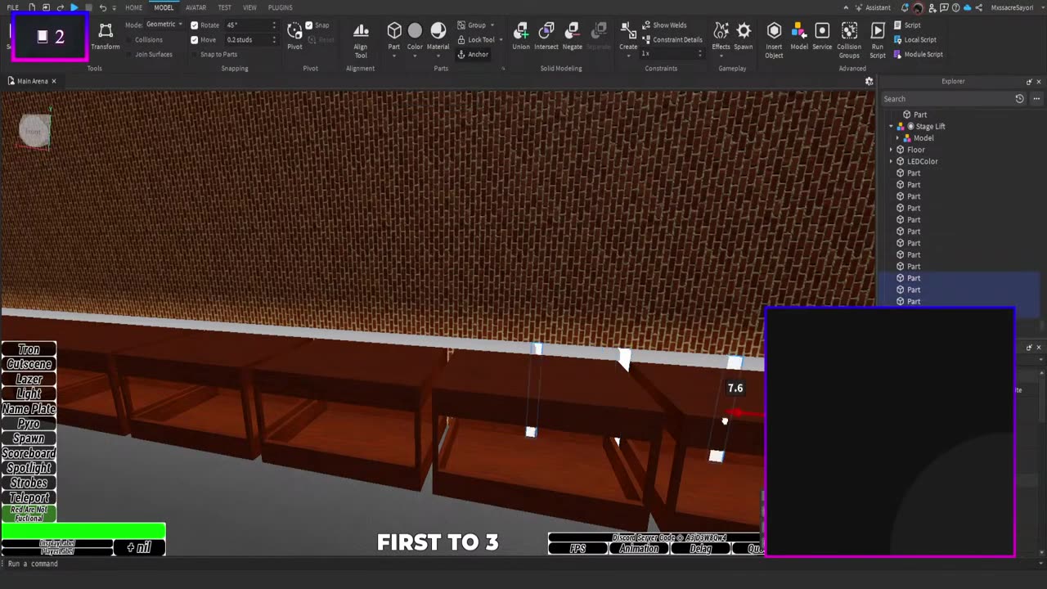
Task: Click the Run Script button
Action: point(878,40)
